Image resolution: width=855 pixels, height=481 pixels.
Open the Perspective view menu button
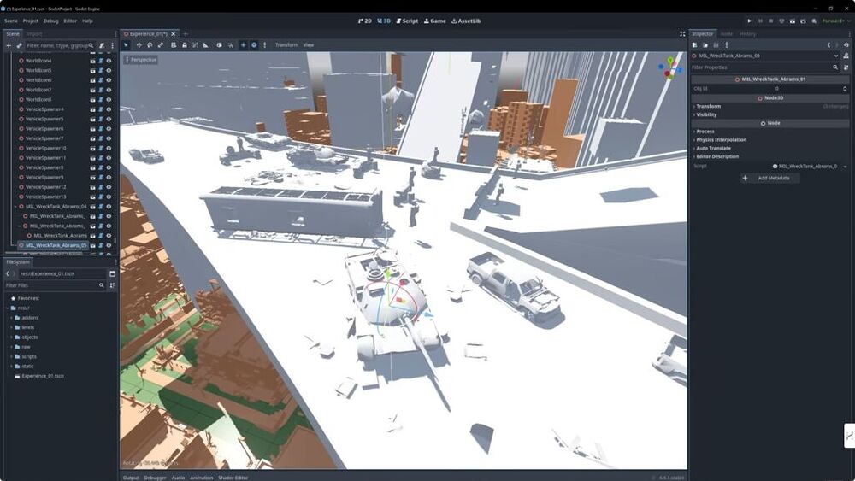(141, 59)
